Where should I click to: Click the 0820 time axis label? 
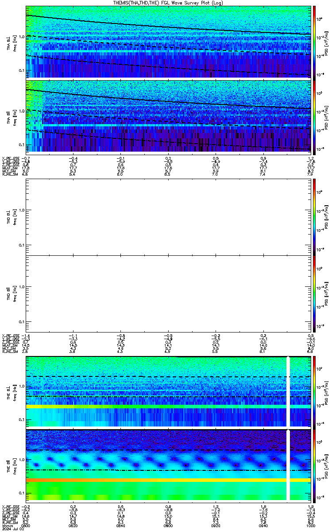[x=73, y=525]
